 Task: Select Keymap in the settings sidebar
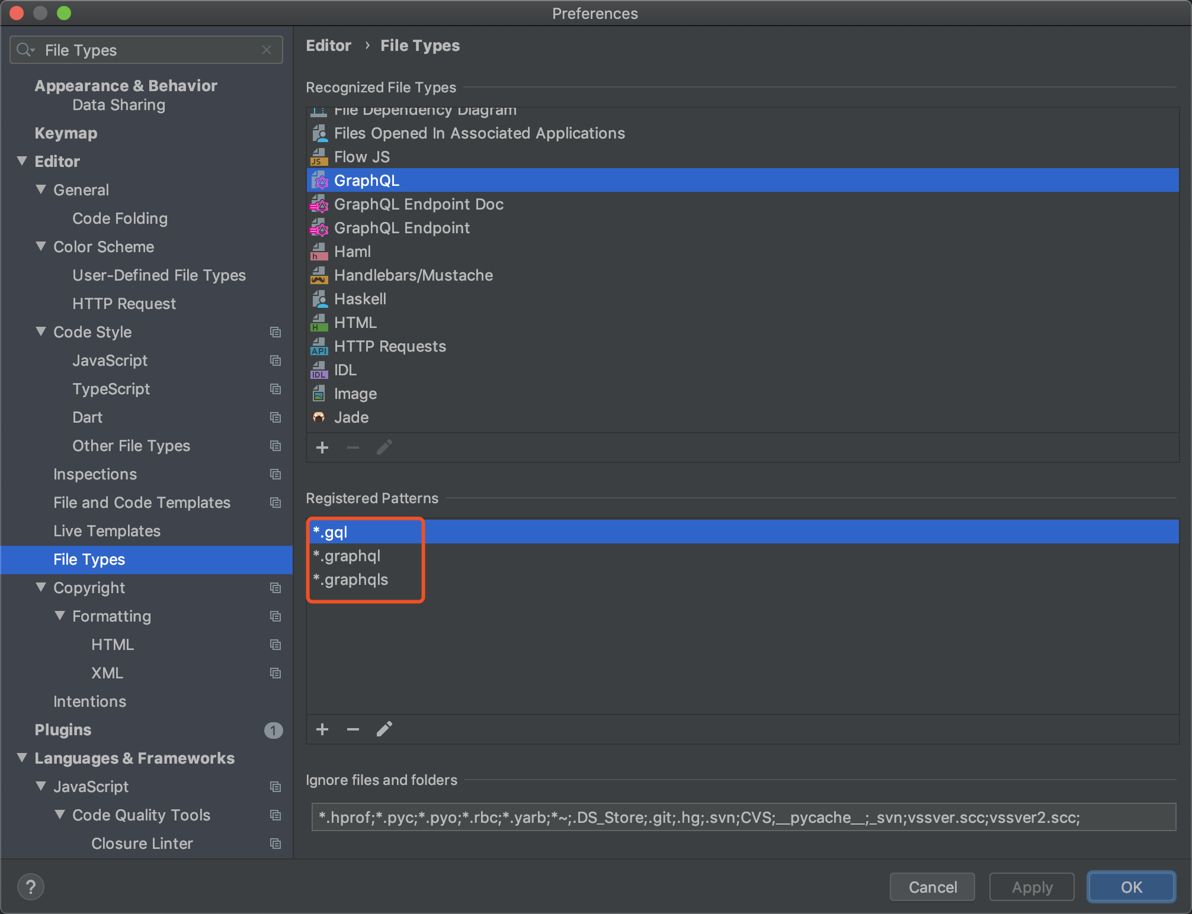(66, 133)
